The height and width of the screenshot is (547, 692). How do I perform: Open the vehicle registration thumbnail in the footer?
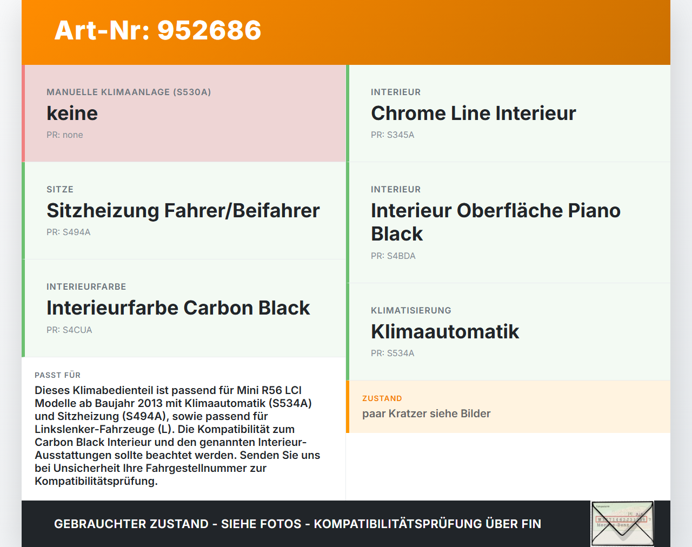click(x=622, y=524)
